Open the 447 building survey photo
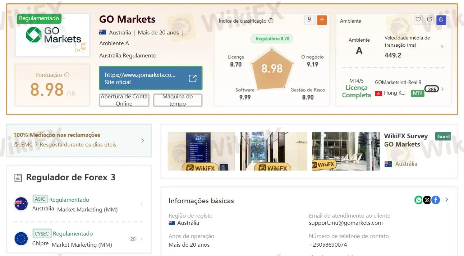The height and width of the screenshot is (256, 464). pos(346,151)
